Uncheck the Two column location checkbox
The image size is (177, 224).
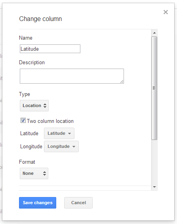[23, 121]
